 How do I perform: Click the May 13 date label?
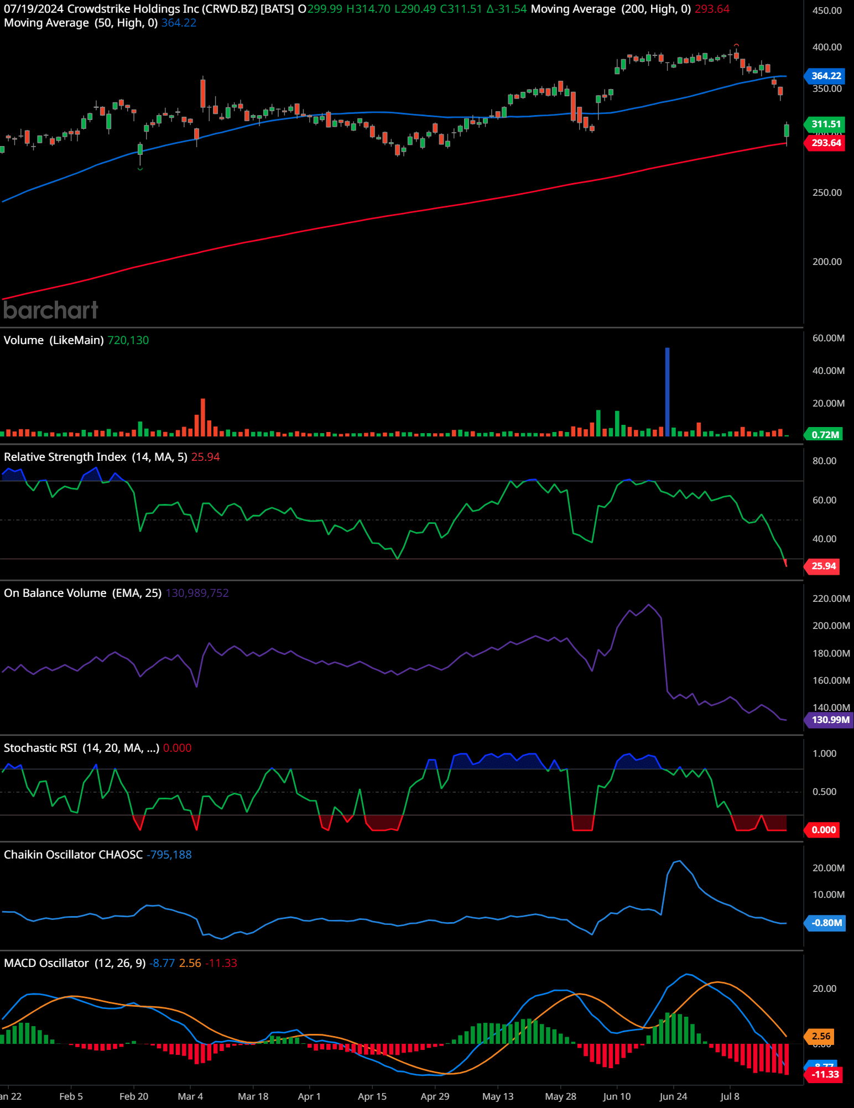(498, 1096)
